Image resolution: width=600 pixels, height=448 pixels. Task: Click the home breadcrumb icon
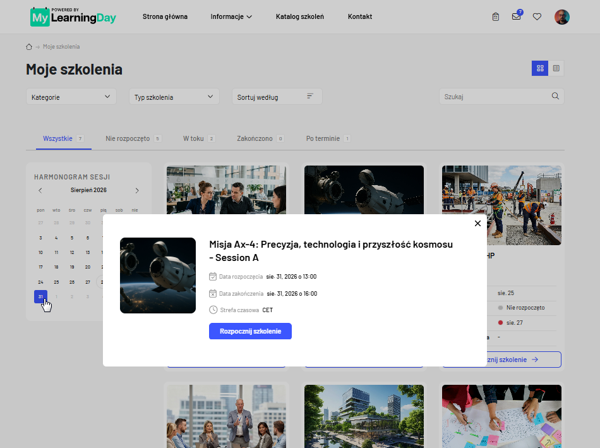tap(28, 47)
